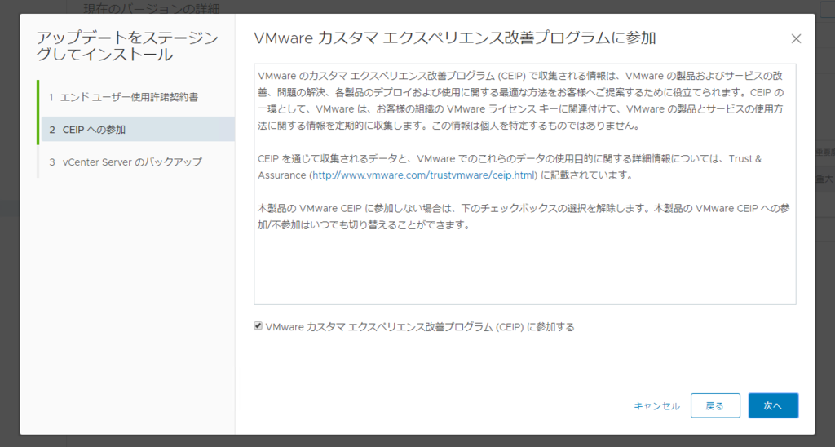Click the checkbox label VMware カスタマ エクスペリエンス改善プログラム (CEIP) に参加する
Screen dimensions: 835x447
pyautogui.click(x=420, y=327)
